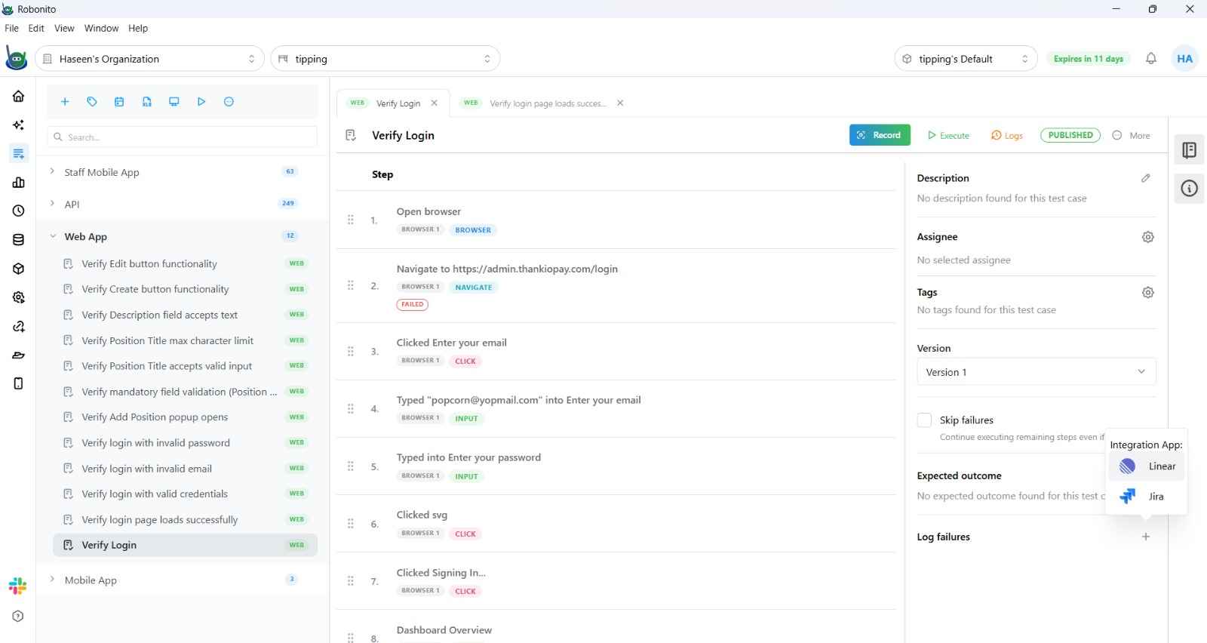
Task: Click the FAILED badge on step 2
Action: coord(413,305)
